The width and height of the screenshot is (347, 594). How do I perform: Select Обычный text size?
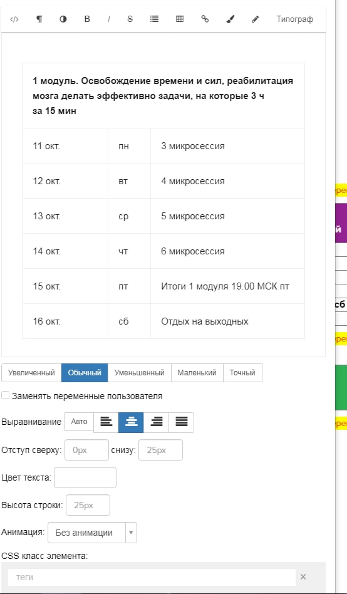tap(85, 373)
